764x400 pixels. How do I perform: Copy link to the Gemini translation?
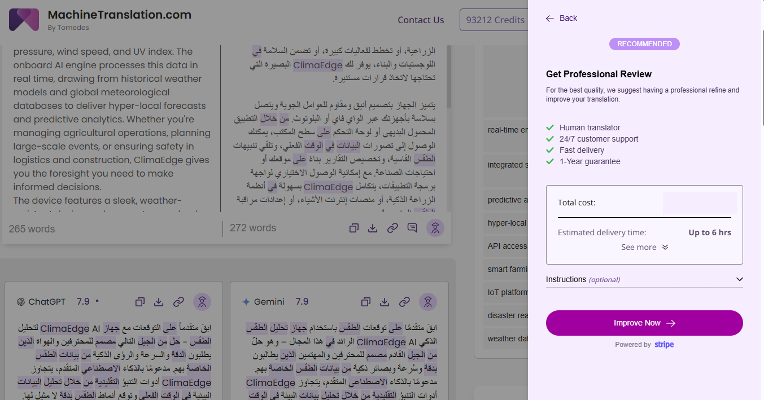tap(404, 302)
